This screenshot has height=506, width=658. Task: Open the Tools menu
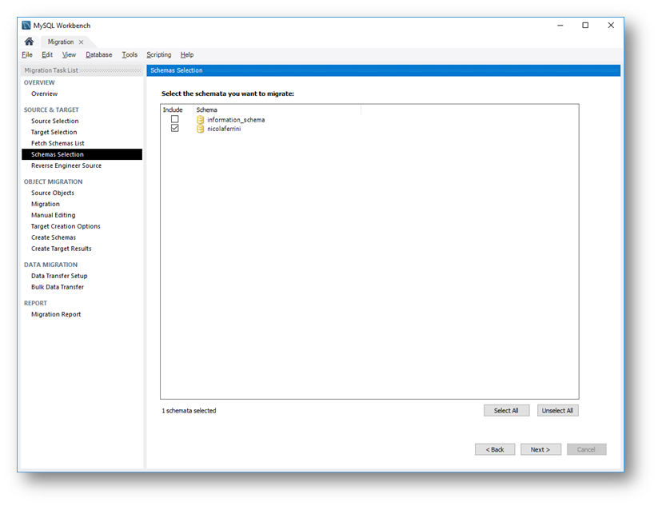[130, 54]
